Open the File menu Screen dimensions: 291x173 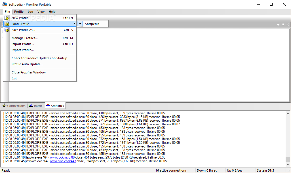7,12
